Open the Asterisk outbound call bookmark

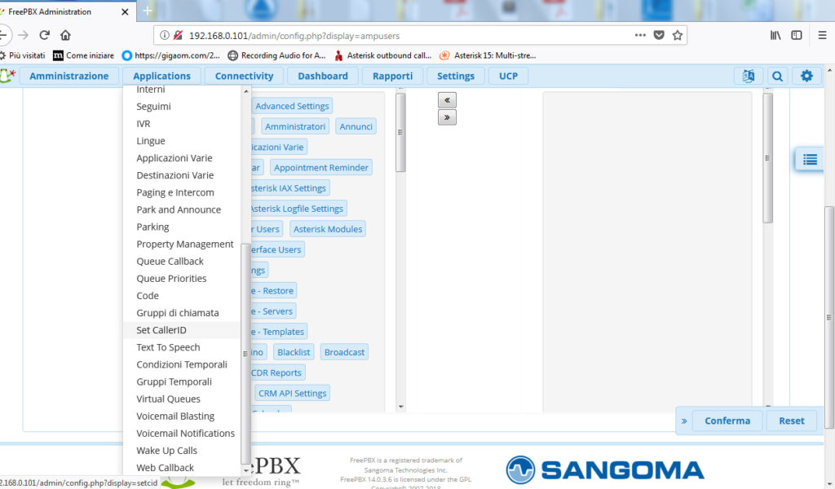point(383,55)
